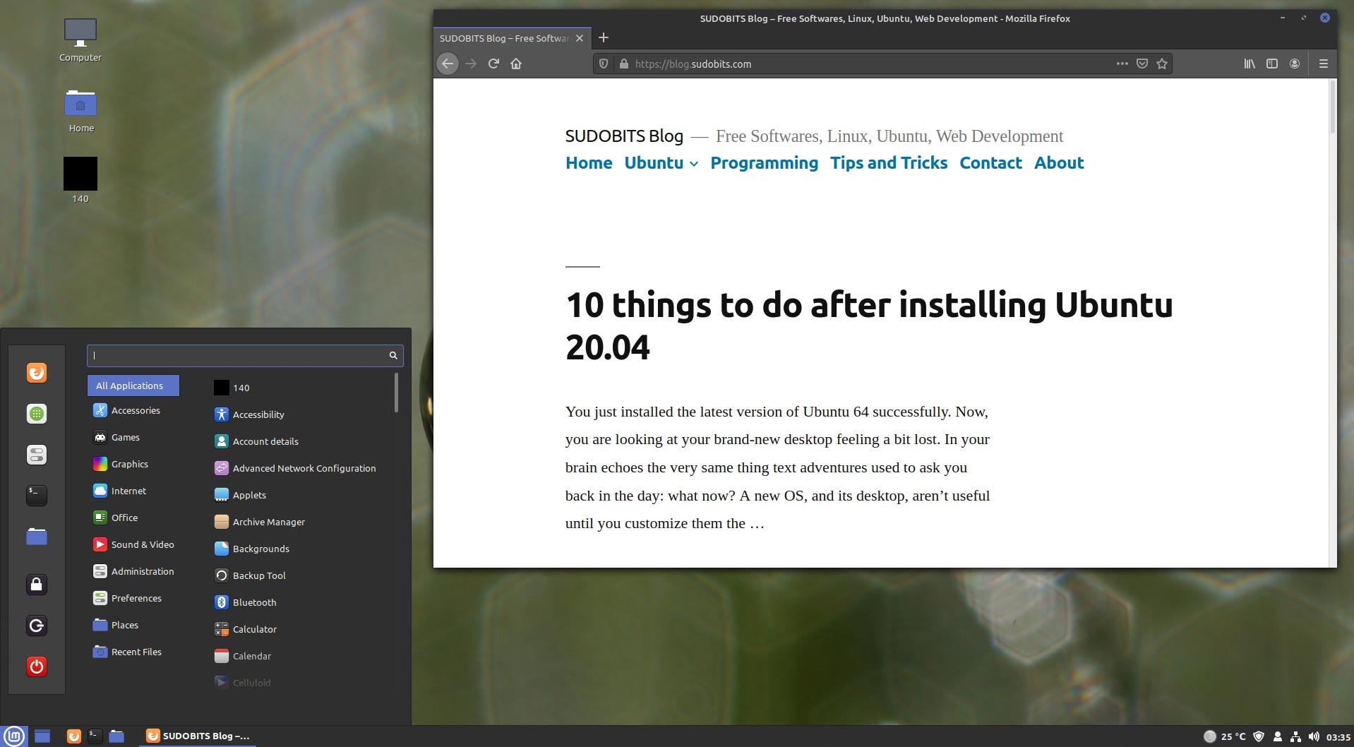Expand the Ubuntu navigation dropdown
This screenshot has width=1354, height=747.
click(x=693, y=164)
